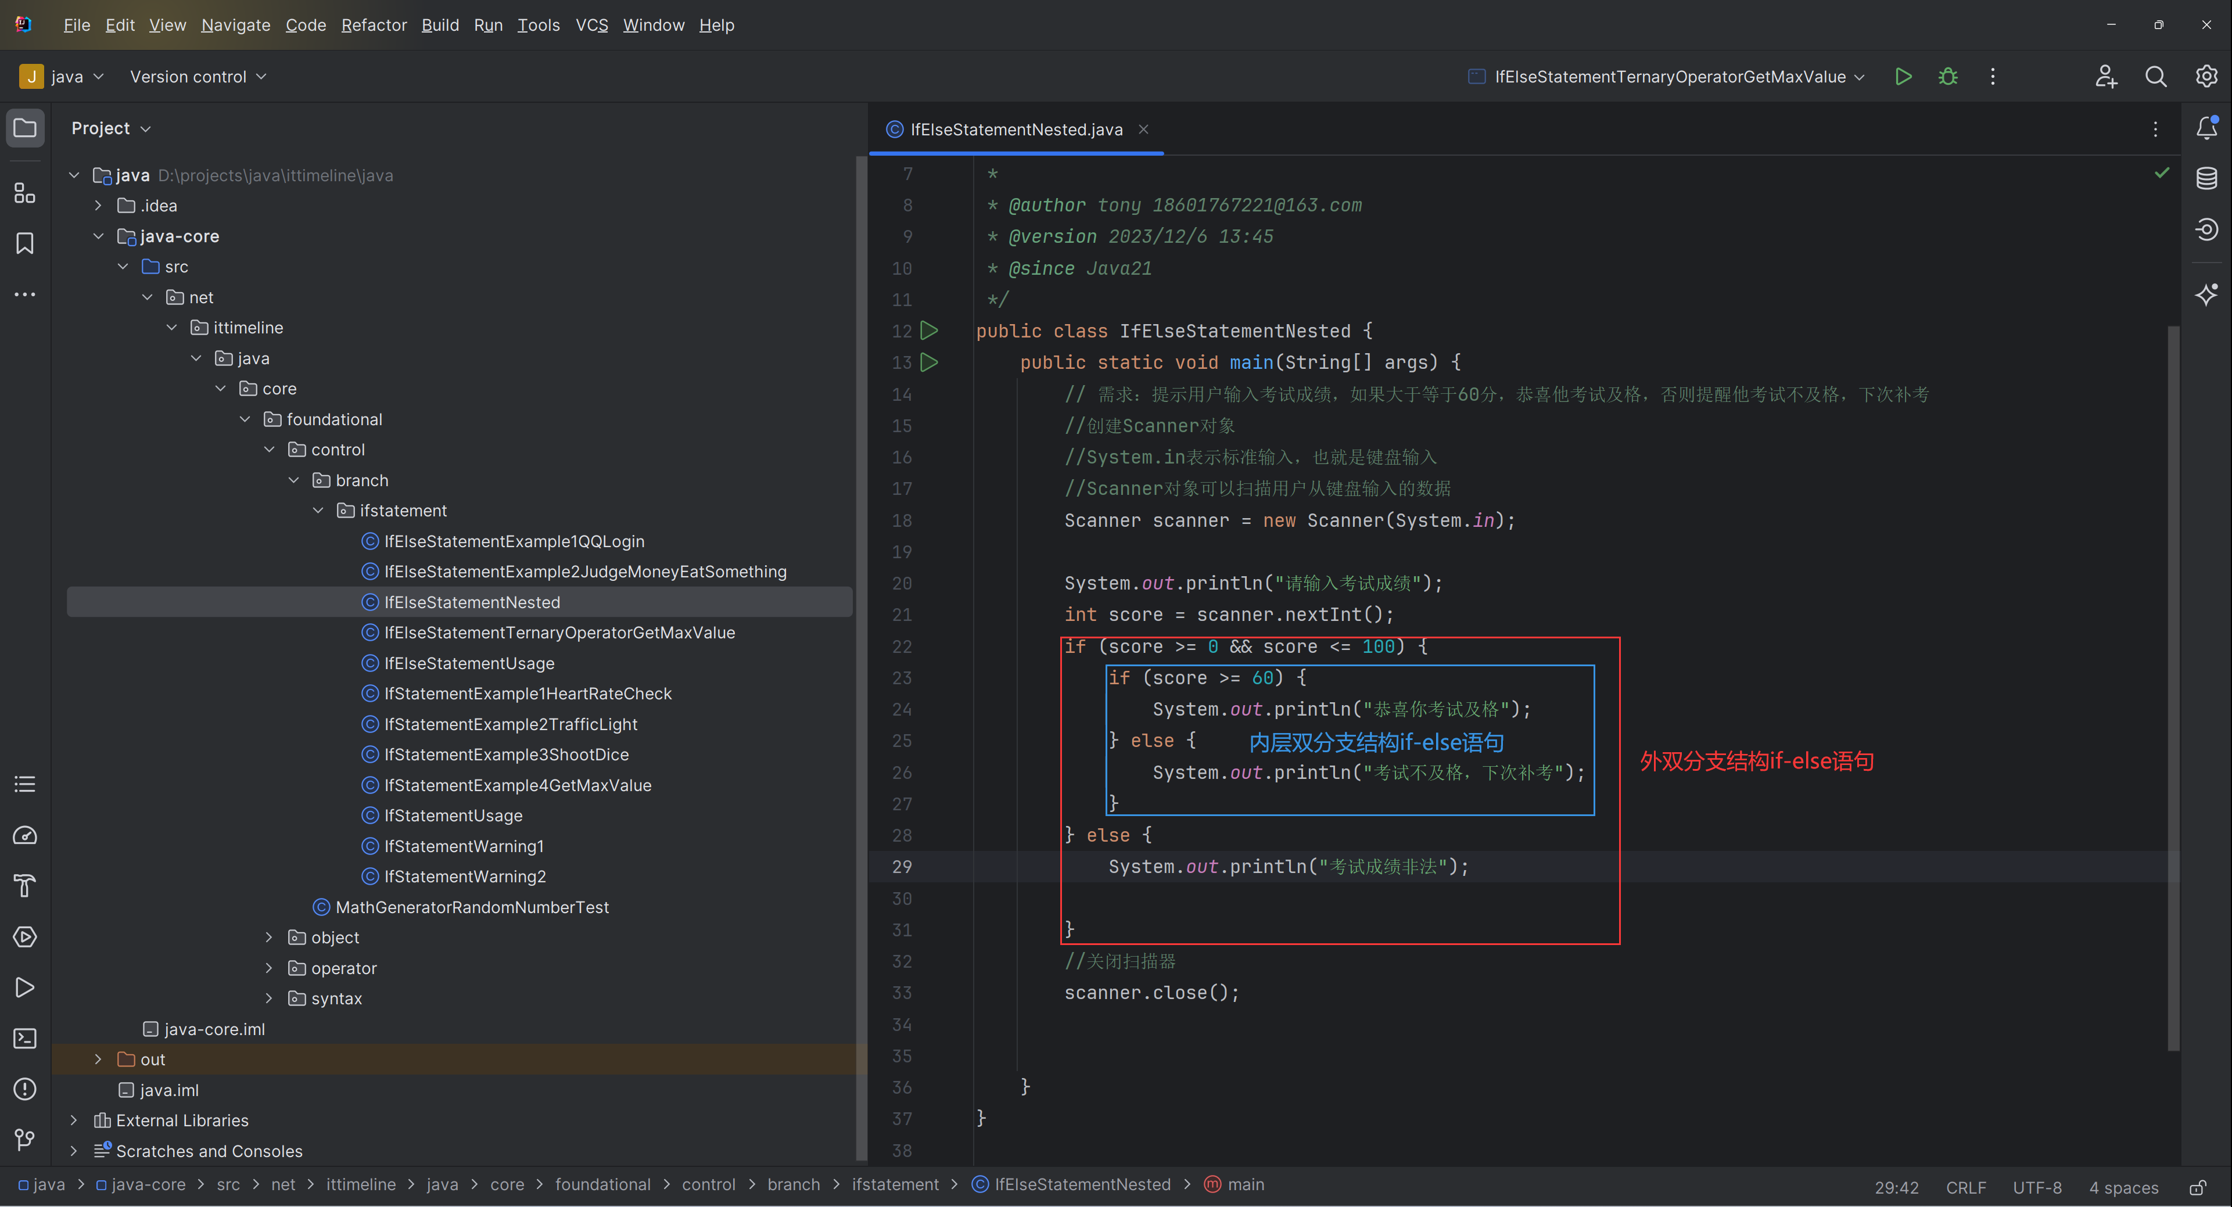
Task: Open the Bookmarks tool window
Action: tap(25, 243)
